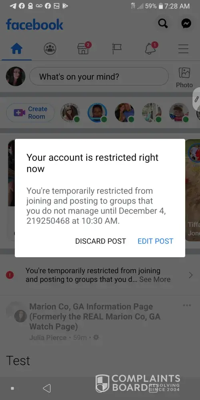Open the notifications bell icon

[x=151, y=48]
